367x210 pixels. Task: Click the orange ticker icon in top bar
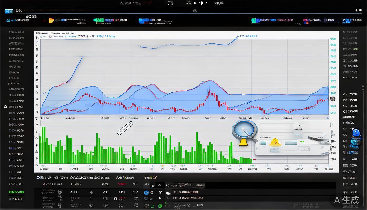click(51, 20)
